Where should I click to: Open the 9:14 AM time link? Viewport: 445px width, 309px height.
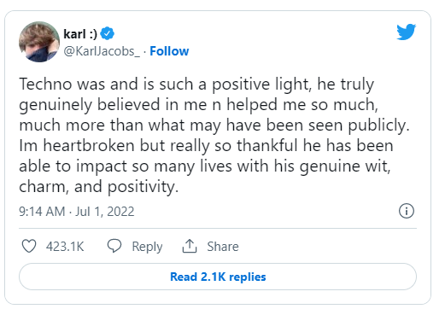(42, 212)
